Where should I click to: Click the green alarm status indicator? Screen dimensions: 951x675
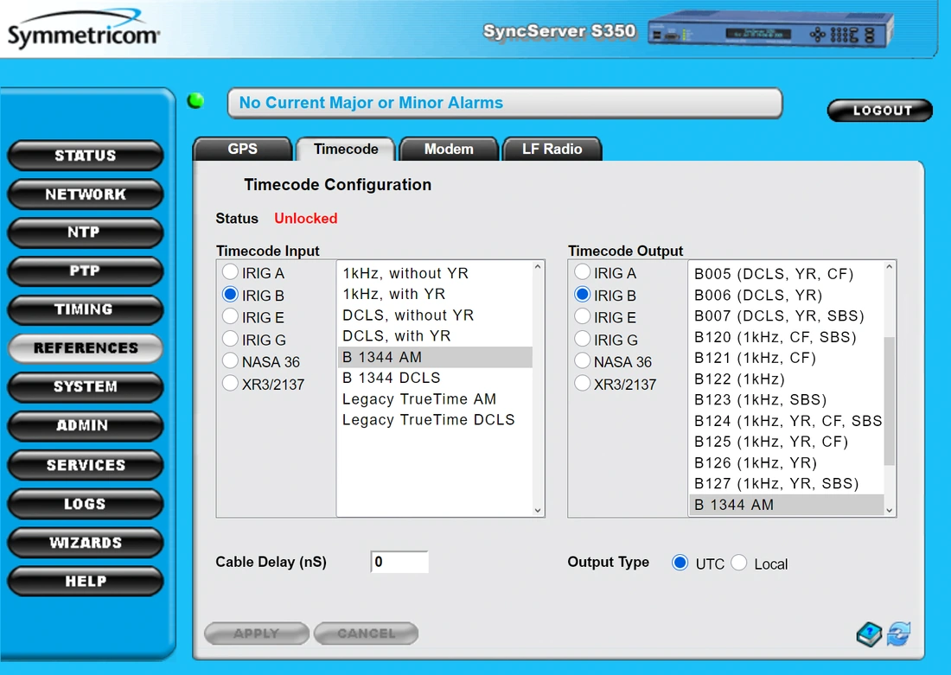click(x=196, y=101)
